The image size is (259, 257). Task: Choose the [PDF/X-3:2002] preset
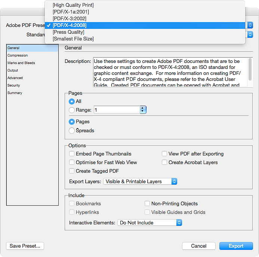145,19
